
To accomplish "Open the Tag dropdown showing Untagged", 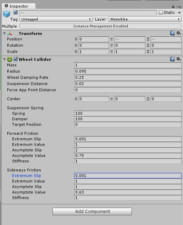I will (56, 19).
